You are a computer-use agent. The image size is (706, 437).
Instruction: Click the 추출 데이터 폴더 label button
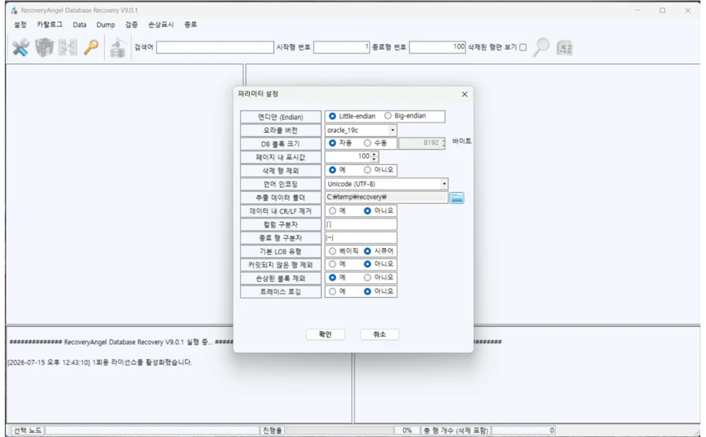(x=280, y=198)
